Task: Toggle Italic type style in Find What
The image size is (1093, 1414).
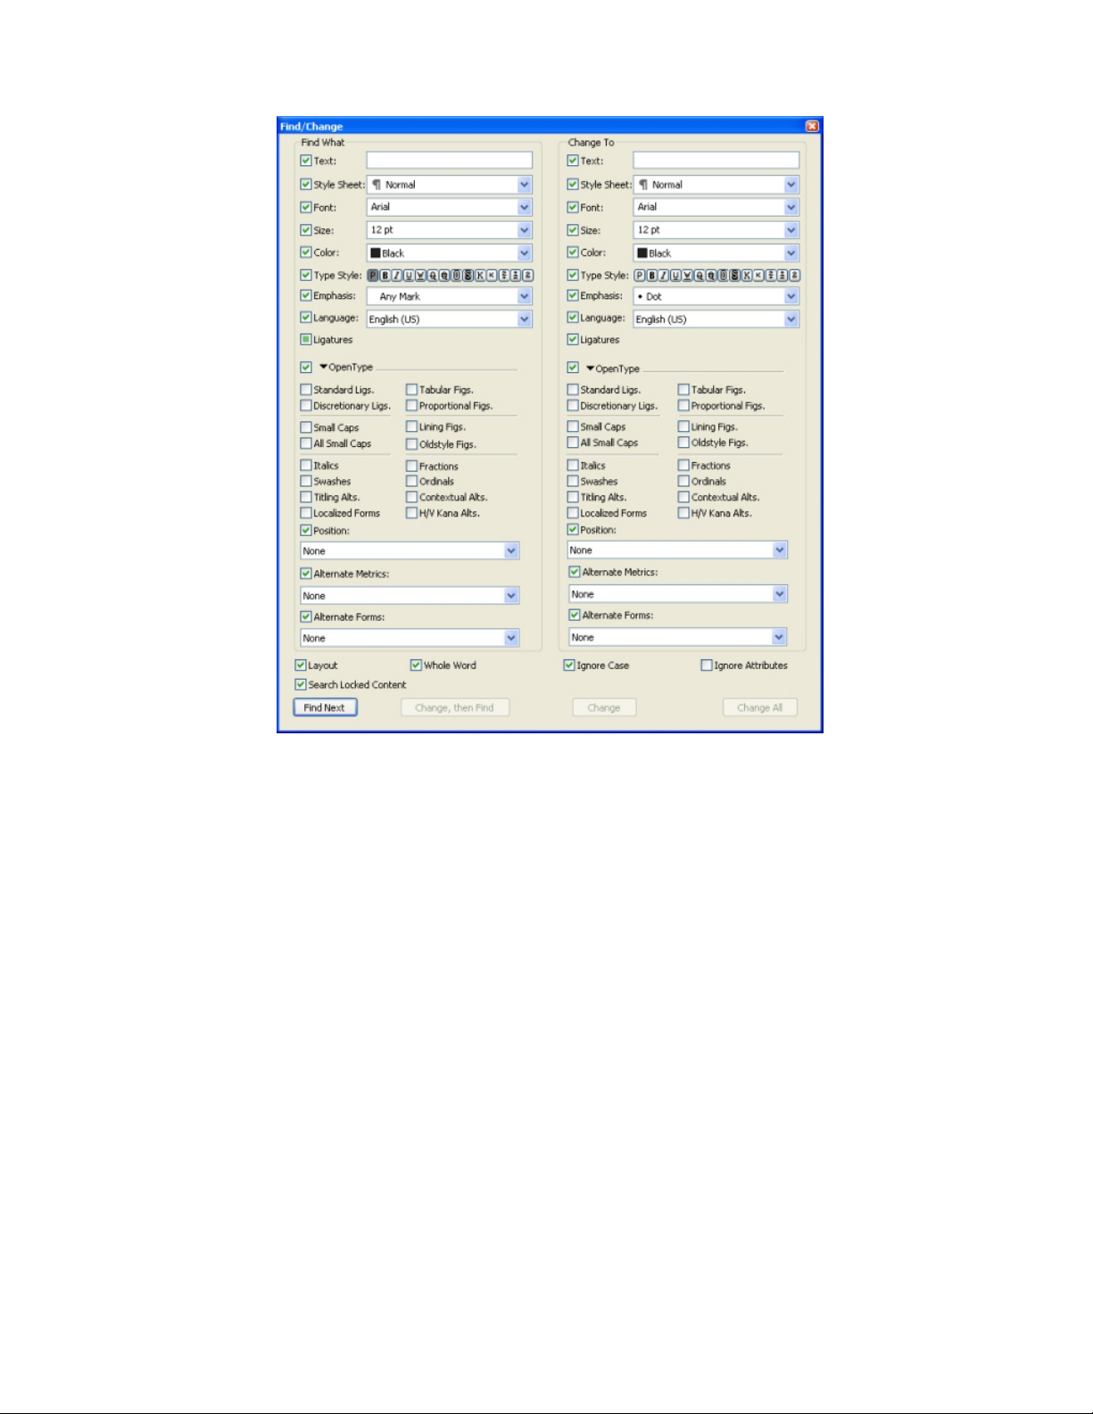Action: [x=397, y=276]
